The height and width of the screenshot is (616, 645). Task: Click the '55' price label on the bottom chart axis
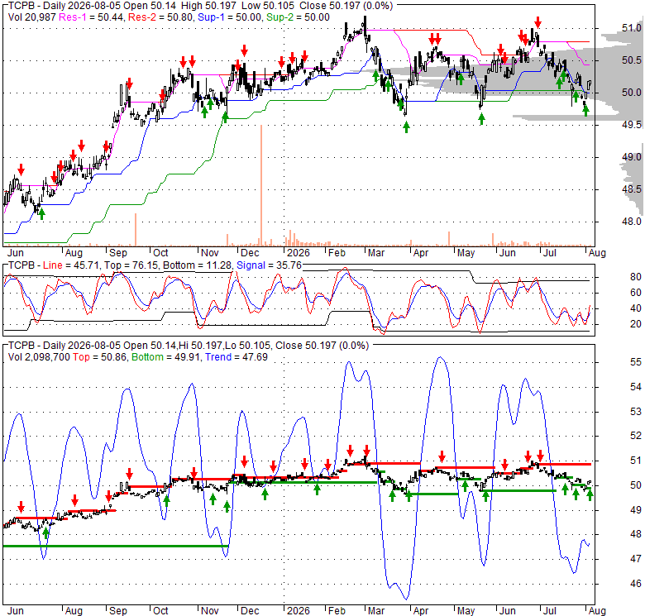636,362
